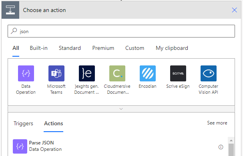Viewport: 243px width, 156px height.
Task: Open the Premium connectors tab
Action: (x=103, y=48)
